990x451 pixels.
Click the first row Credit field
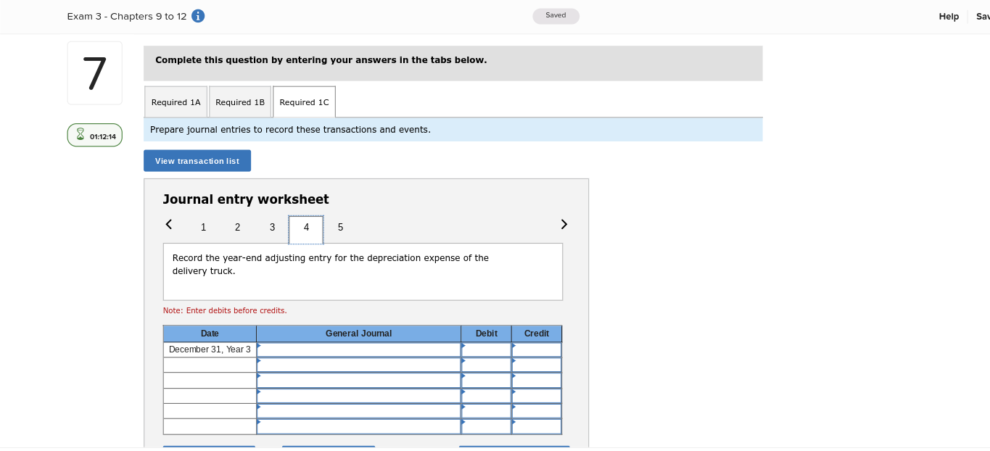pyautogui.click(x=536, y=349)
